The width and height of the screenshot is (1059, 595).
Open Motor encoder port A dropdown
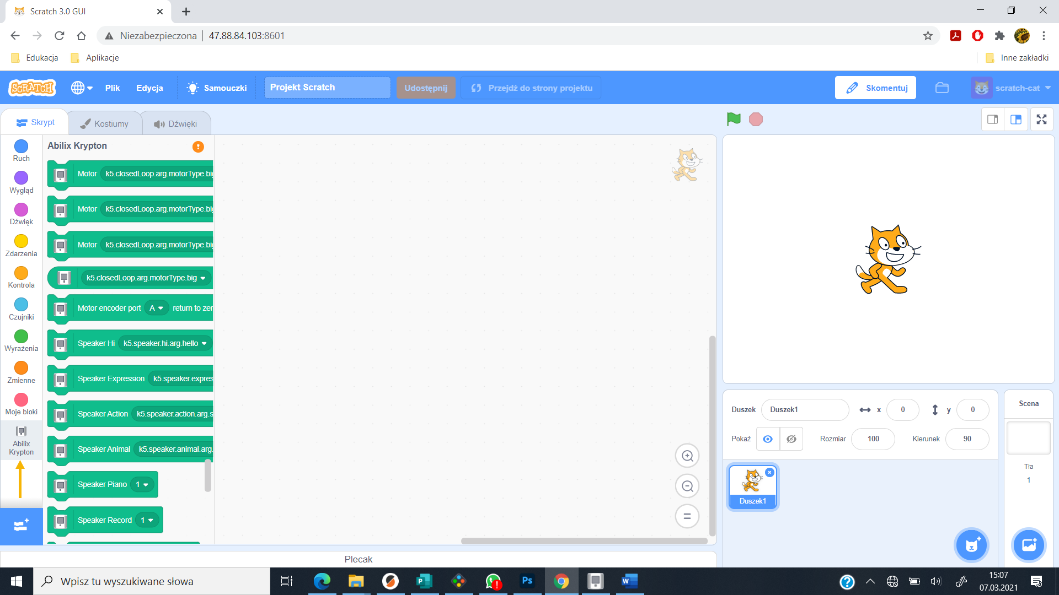click(157, 308)
